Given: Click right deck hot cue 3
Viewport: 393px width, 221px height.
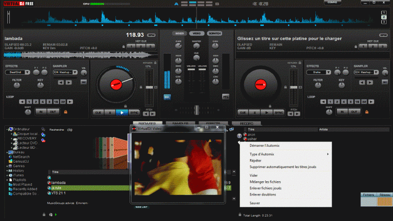Looking at the screenshot, I should click(x=383, y=46).
